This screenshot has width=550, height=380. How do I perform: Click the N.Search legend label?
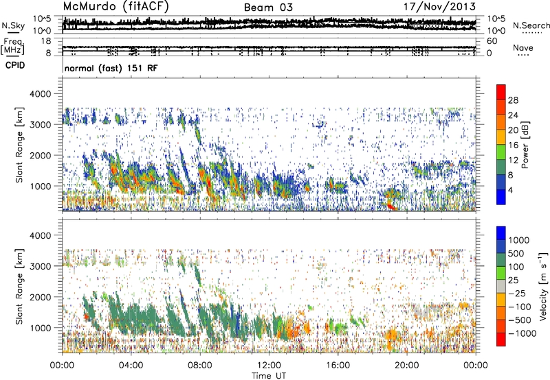click(x=531, y=25)
